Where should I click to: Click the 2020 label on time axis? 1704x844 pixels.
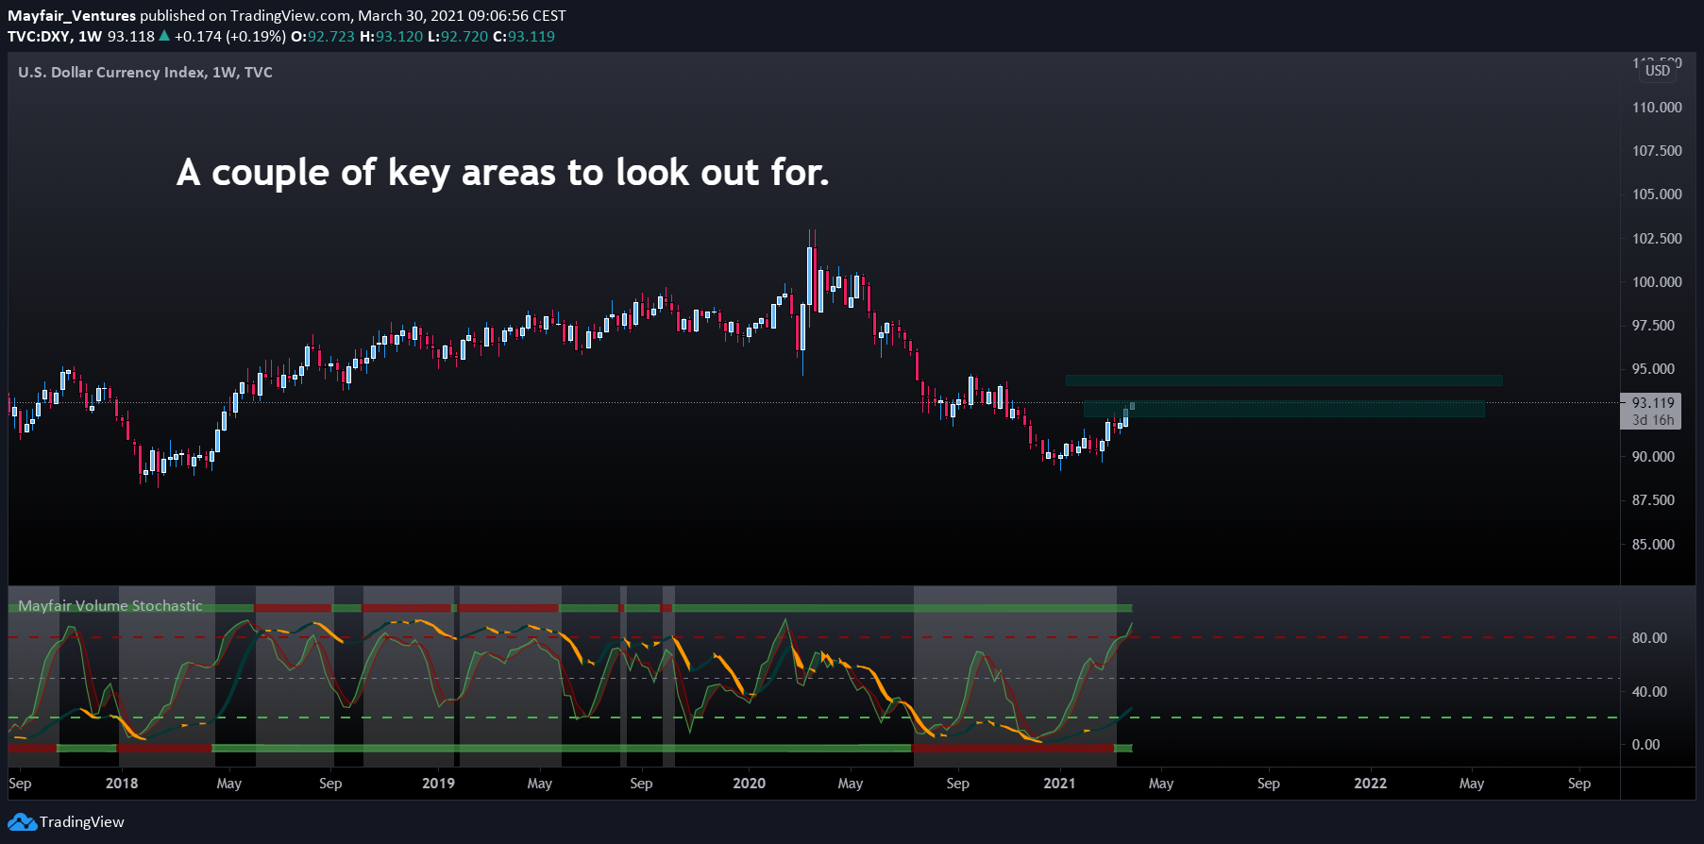coord(750,784)
